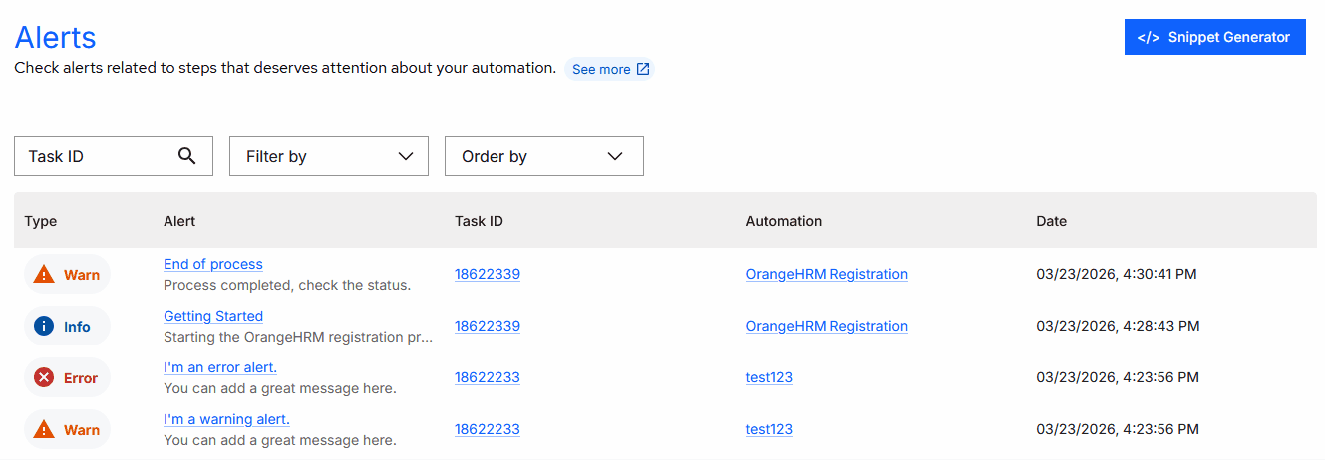Screen dimensions: 1325x460
Task: Open task ID 18622339 in first row
Action: pos(488,274)
